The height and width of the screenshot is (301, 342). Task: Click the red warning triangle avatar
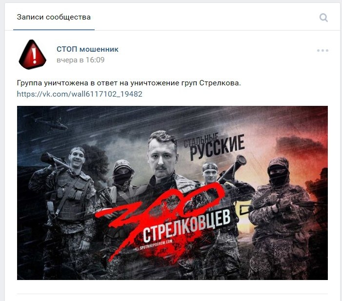pyautogui.click(x=33, y=55)
